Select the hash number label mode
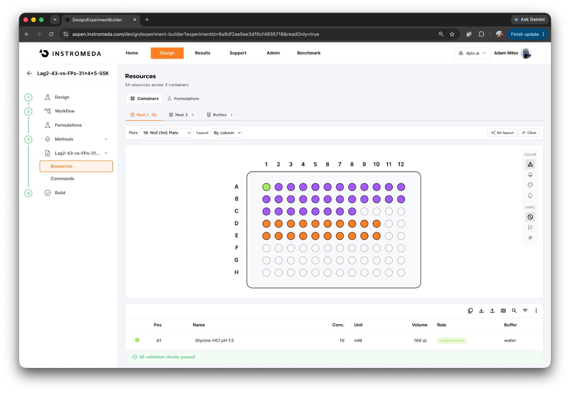This screenshot has height=393, width=570. coord(530,238)
